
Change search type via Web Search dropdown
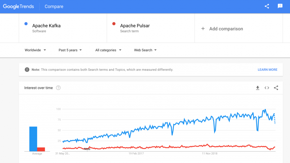(x=145, y=50)
